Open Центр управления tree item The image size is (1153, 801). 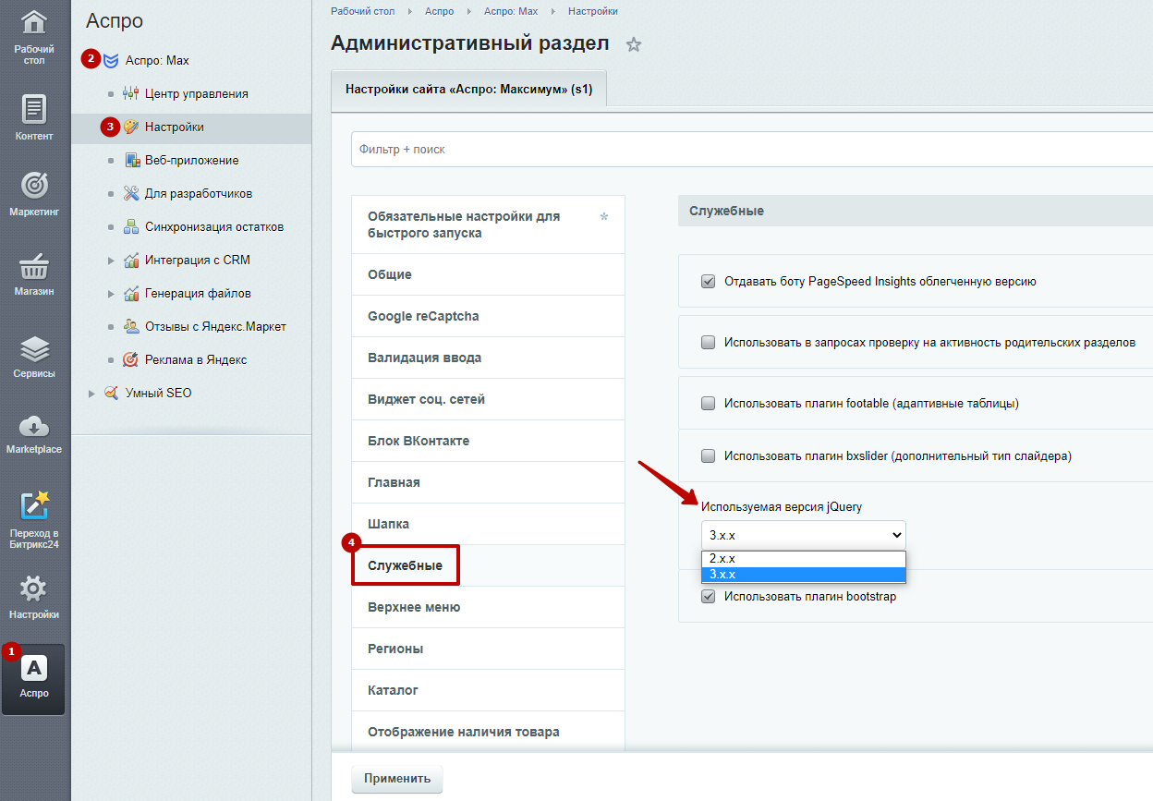(196, 93)
